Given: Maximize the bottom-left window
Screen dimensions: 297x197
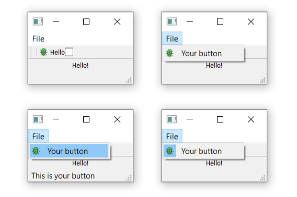Looking at the screenshot, I should [86, 119].
